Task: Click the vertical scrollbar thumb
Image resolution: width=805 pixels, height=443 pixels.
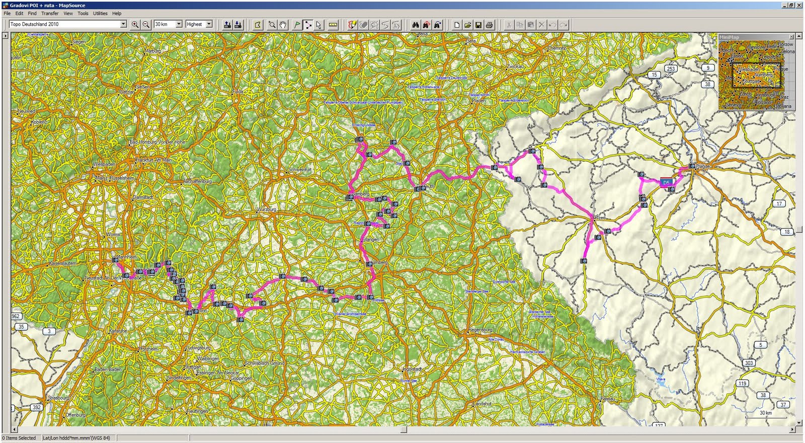Action: [x=800, y=230]
